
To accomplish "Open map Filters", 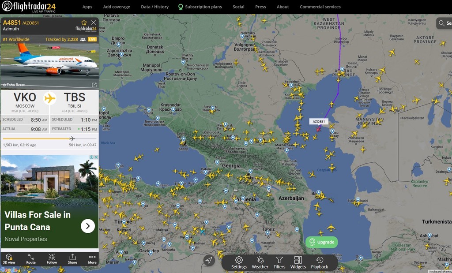I will (279, 262).
